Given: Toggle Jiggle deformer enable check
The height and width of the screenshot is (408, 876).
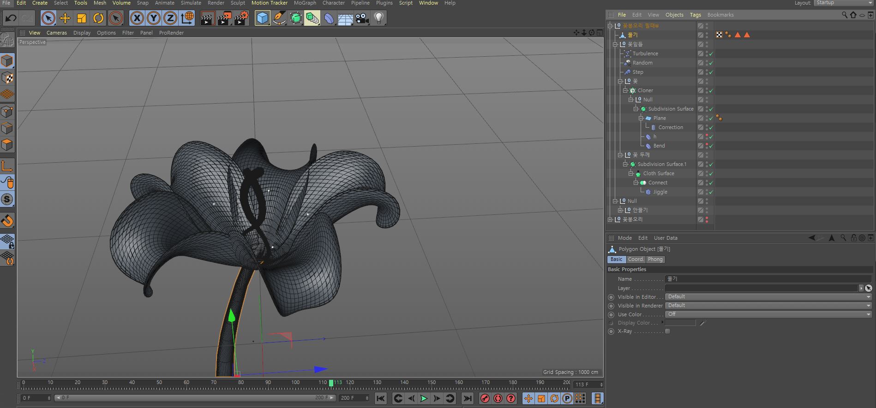Looking at the screenshot, I should [x=711, y=192].
